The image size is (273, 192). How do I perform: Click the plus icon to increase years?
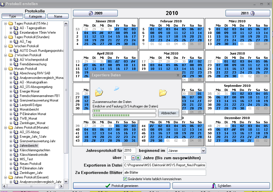tap(138, 158)
